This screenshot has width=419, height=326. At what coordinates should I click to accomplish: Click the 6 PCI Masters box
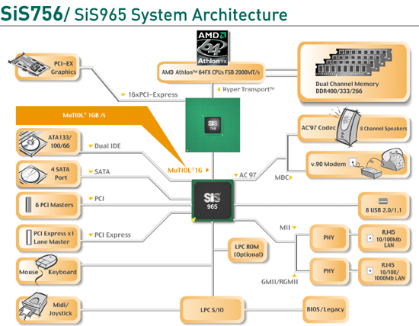[x=48, y=205]
